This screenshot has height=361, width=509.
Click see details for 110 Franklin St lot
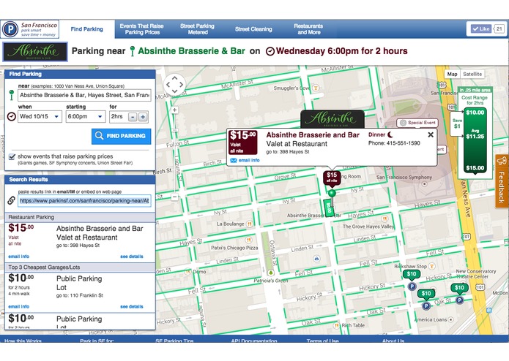(132, 307)
